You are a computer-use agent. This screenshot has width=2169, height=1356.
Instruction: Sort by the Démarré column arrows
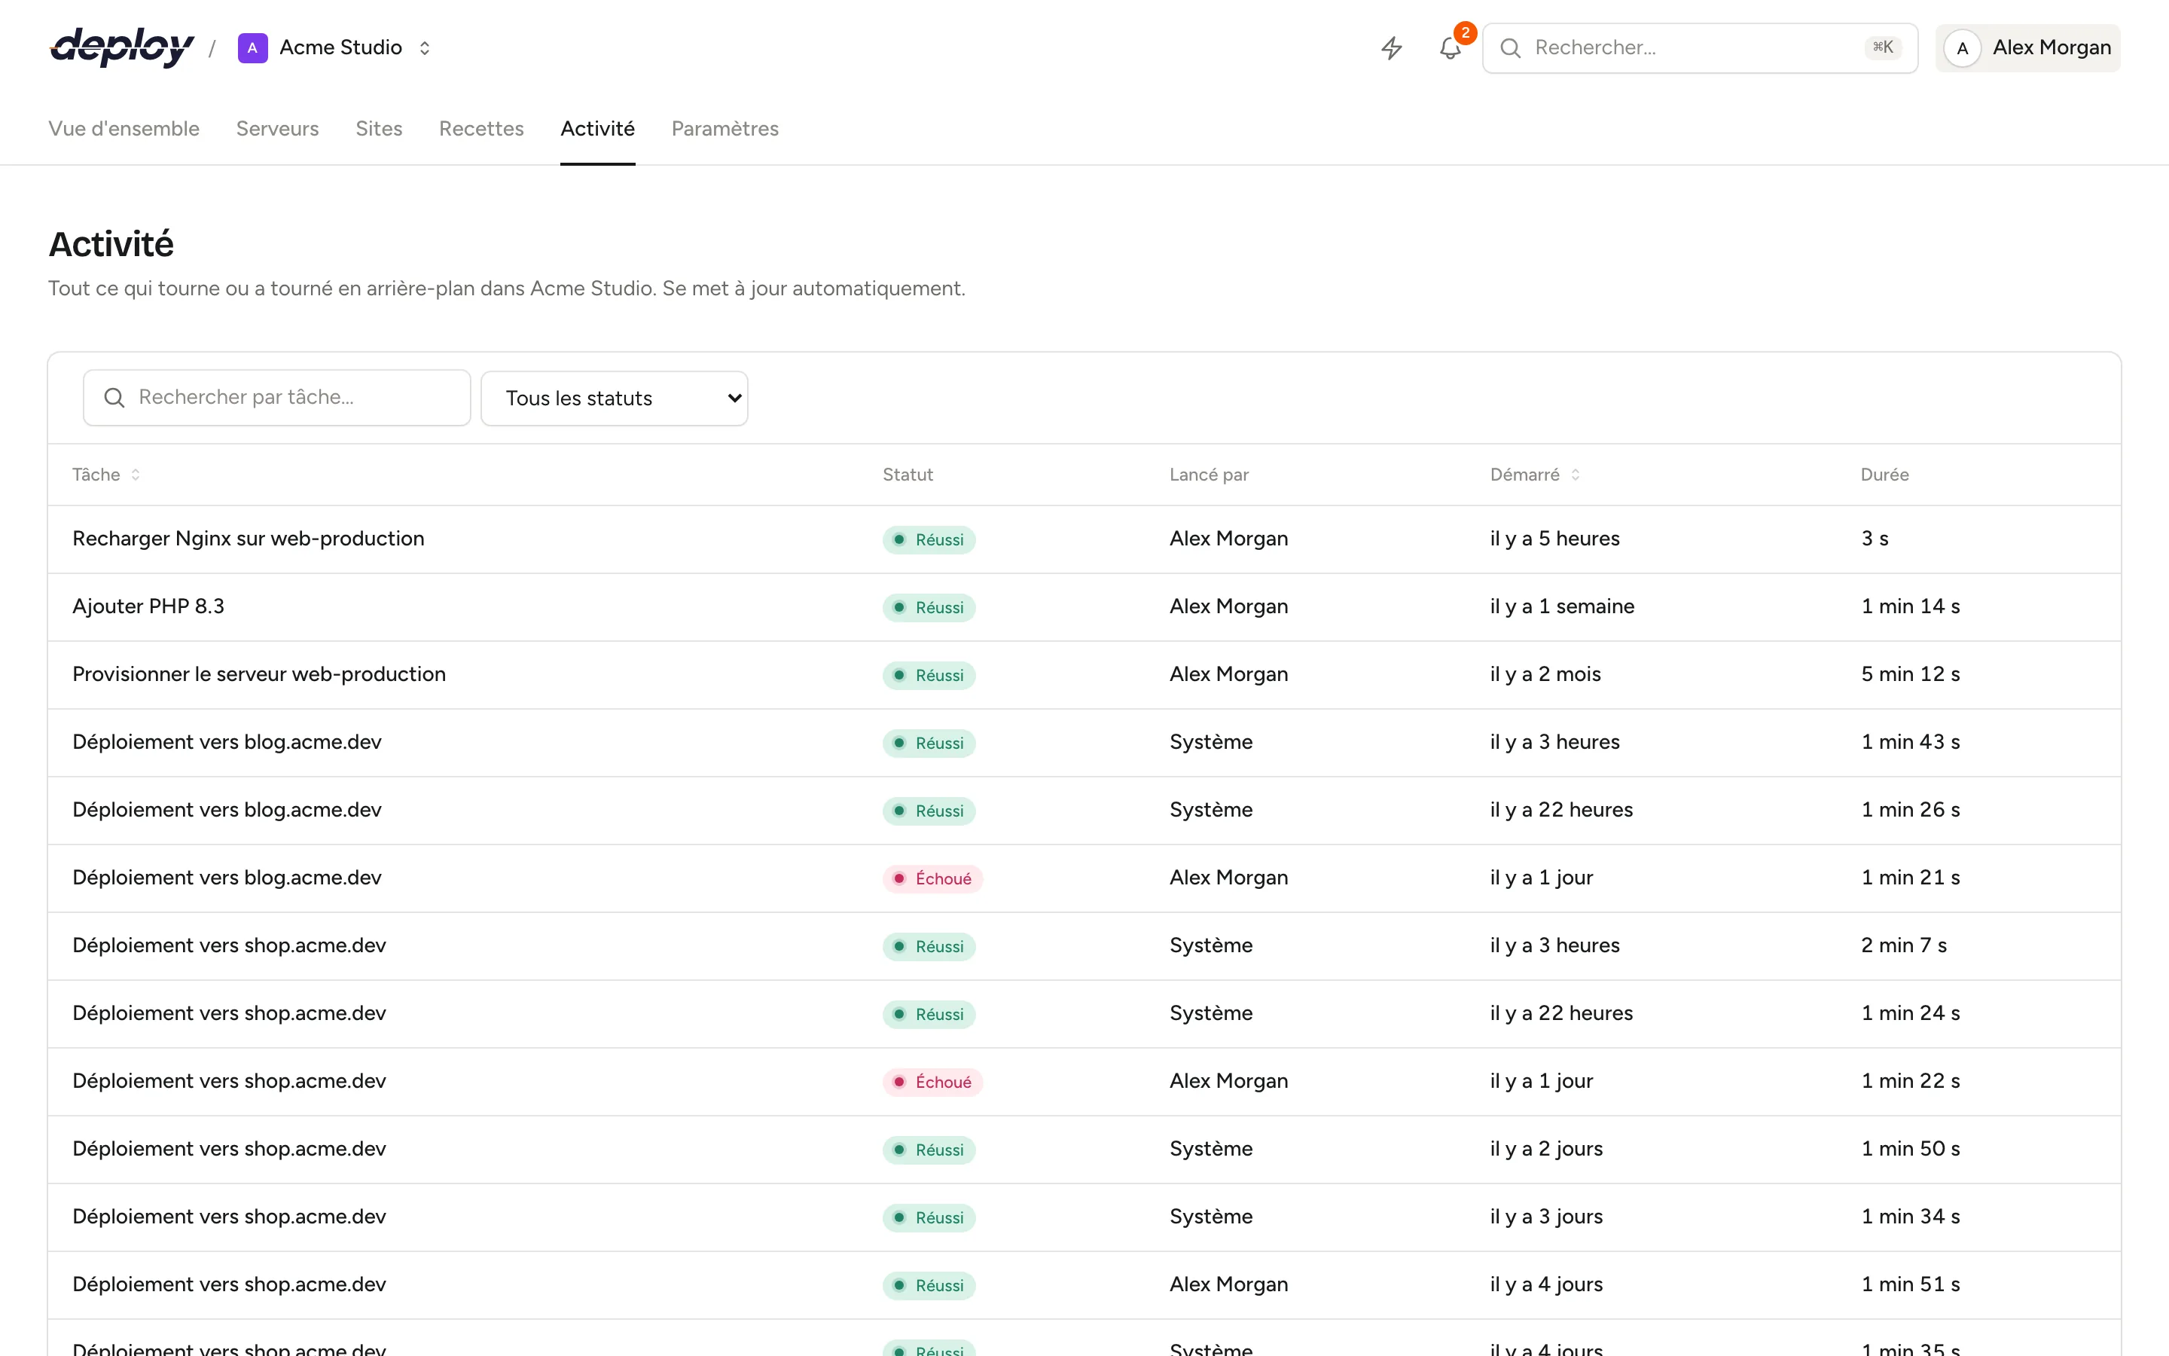[1575, 475]
